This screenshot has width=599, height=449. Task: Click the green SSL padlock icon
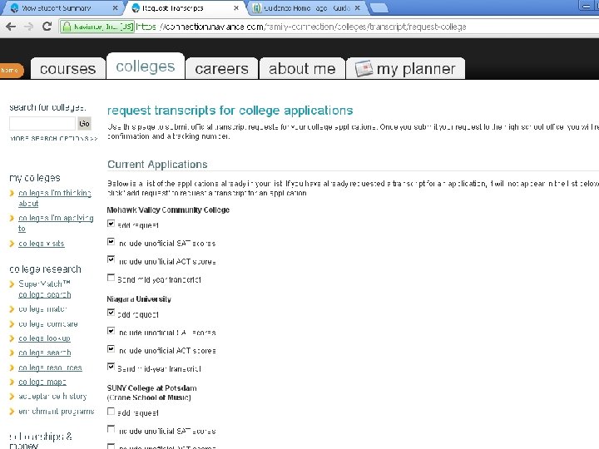pos(67,27)
